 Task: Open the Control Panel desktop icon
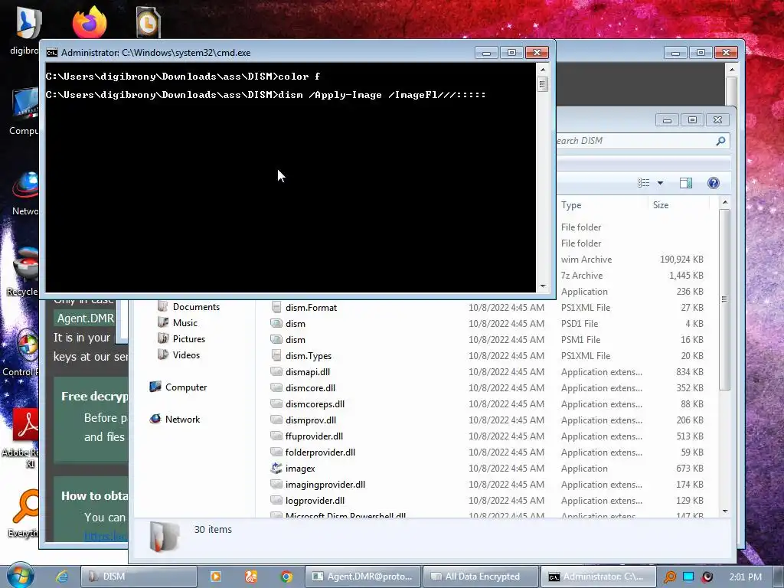point(27,345)
